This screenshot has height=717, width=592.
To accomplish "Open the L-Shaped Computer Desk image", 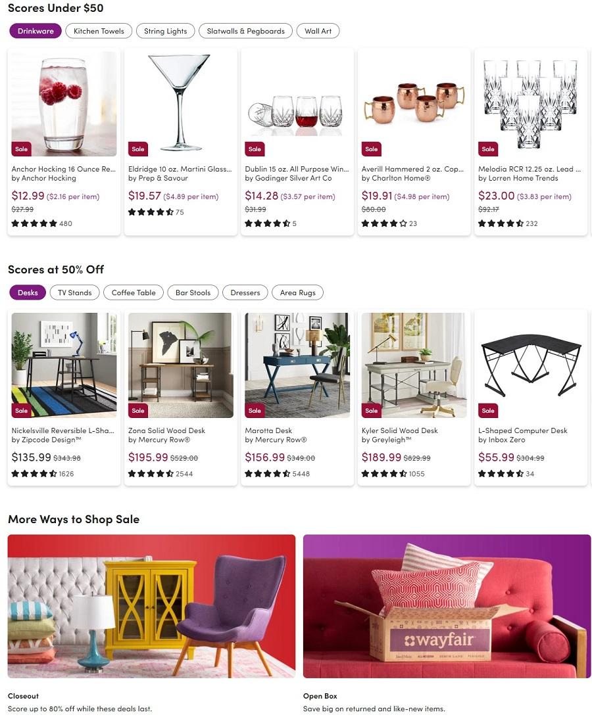I will [x=531, y=365].
